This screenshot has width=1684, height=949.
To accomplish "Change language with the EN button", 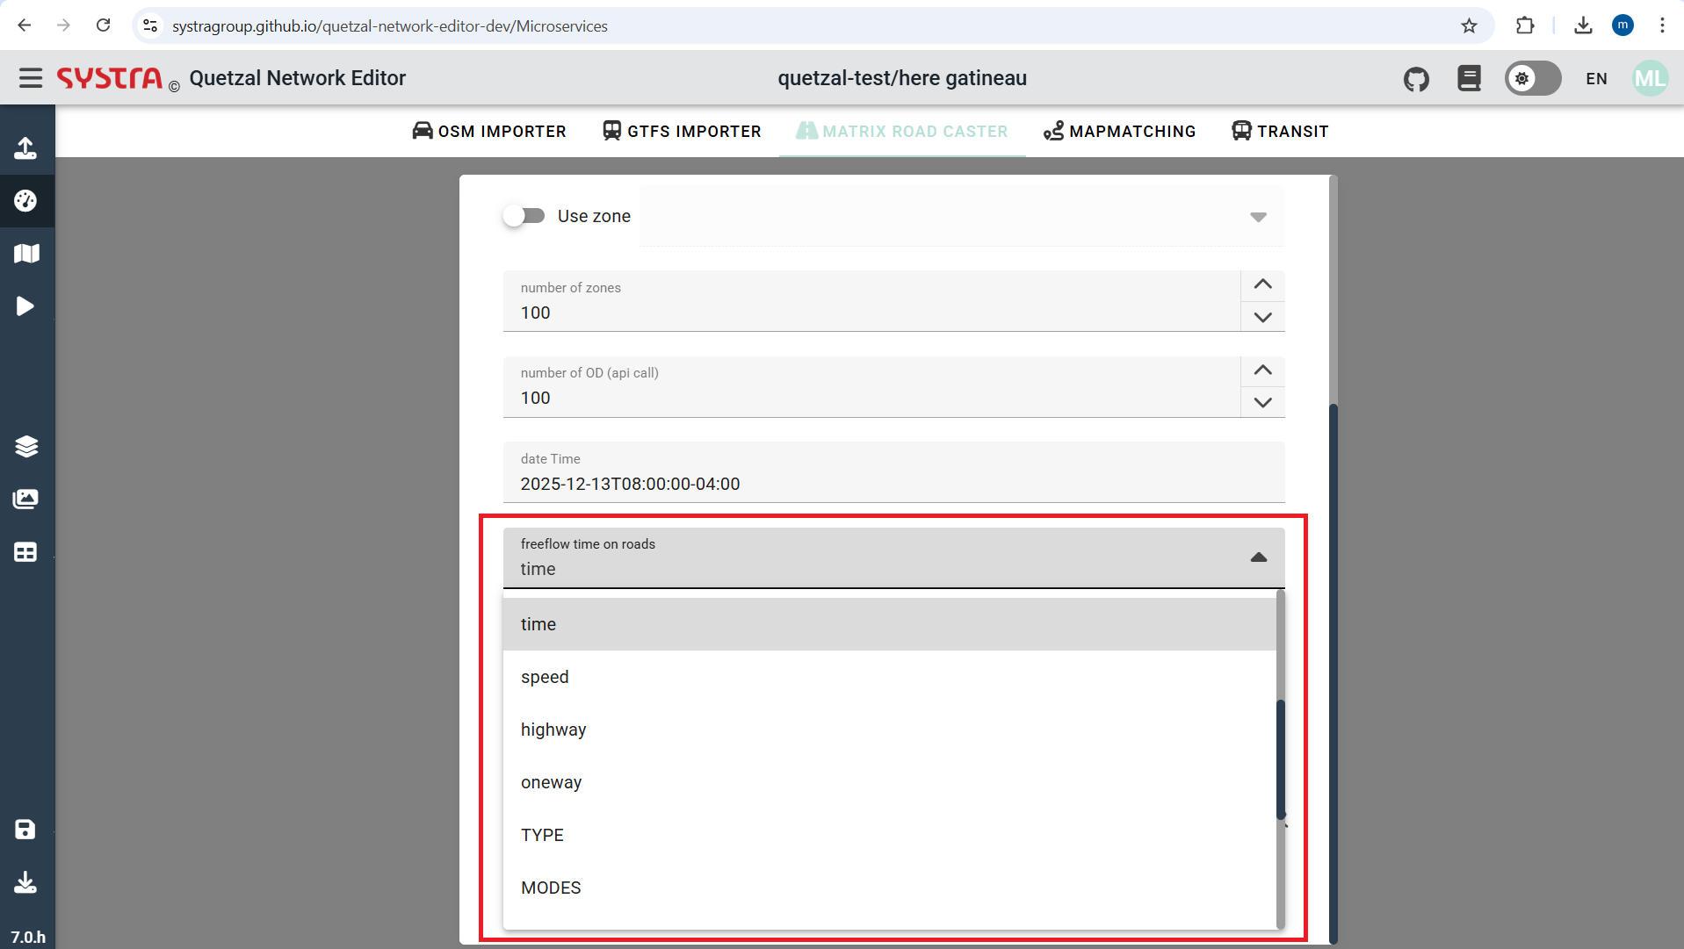I will 1597,79.
